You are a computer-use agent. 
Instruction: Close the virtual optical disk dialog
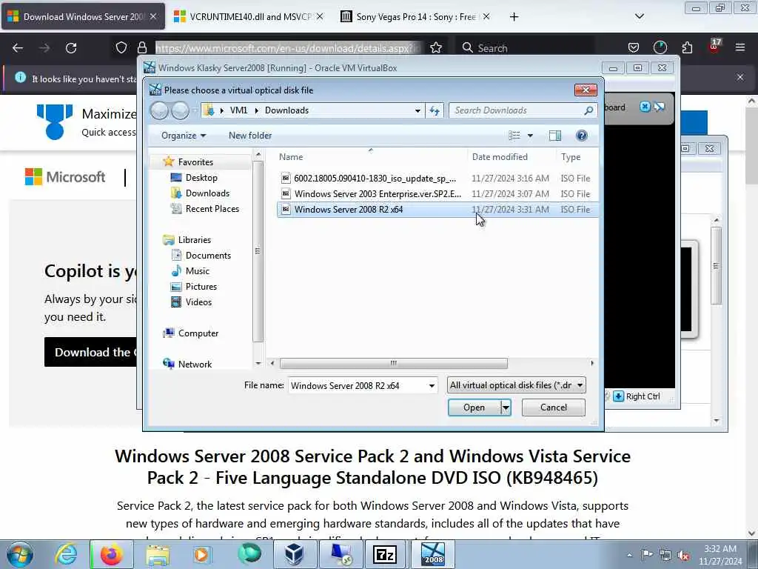(586, 90)
